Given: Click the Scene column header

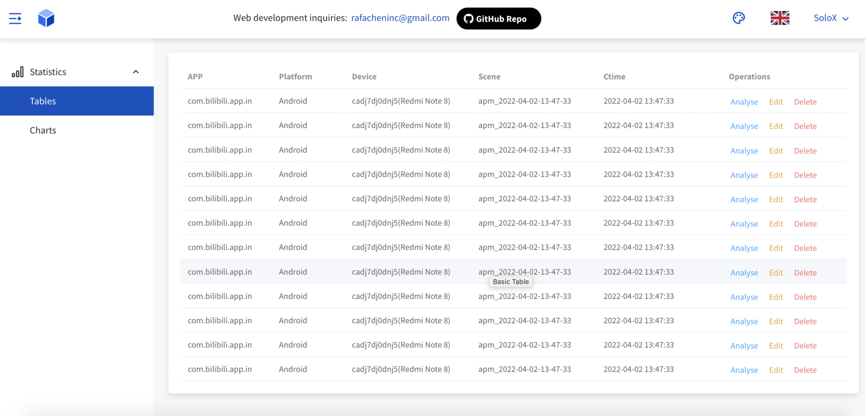Looking at the screenshot, I should click(x=489, y=76).
